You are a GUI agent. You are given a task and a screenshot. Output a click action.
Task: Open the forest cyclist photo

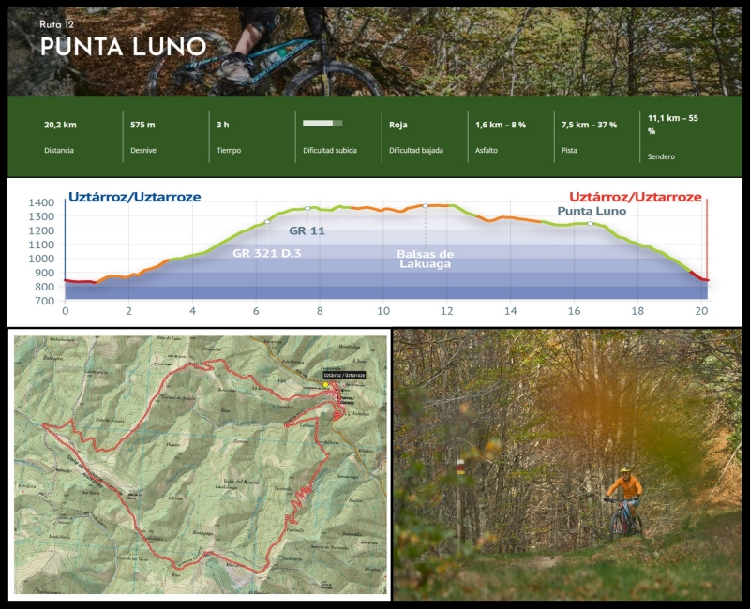[567, 465]
